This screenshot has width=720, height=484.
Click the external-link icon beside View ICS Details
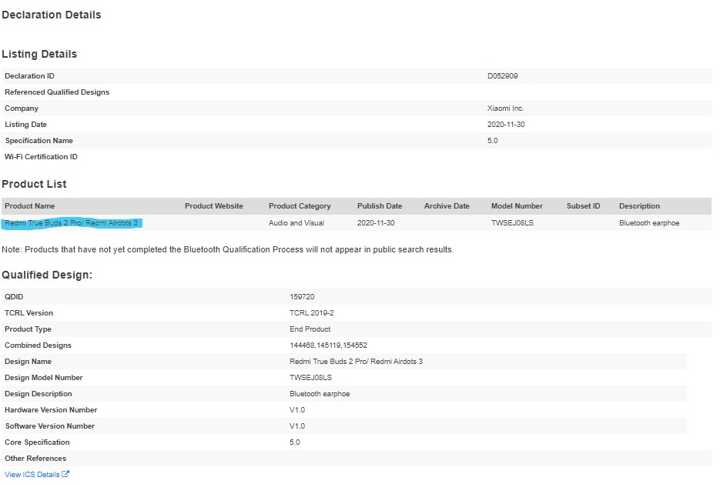65,474
